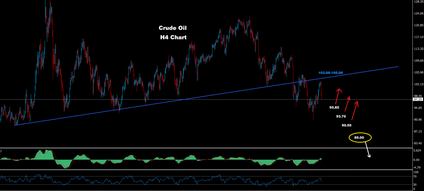Screen dimensions: 424x191
Task: Select the blue 103.00-105.00 trendline label
Action: 330,73
